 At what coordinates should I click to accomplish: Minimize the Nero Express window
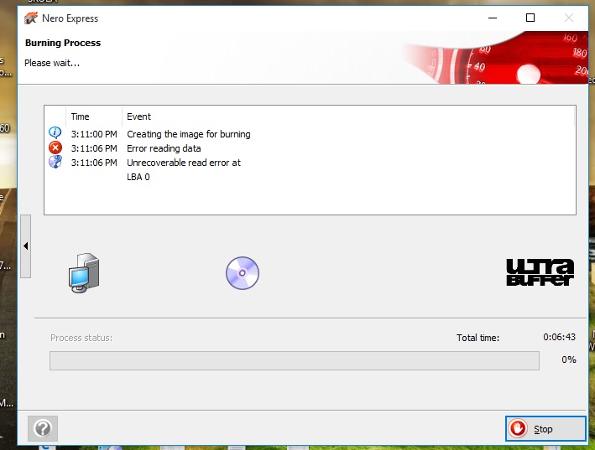(493, 18)
